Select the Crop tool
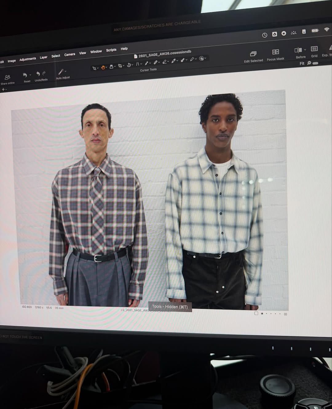This screenshot has width=332, height=409. pos(120,66)
